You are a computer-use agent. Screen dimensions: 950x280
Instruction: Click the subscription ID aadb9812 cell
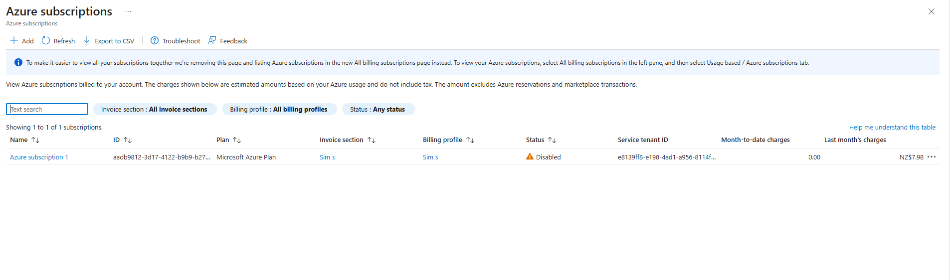pyautogui.click(x=162, y=157)
